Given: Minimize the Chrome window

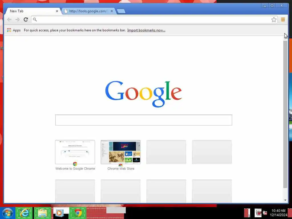Looking at the screenshot, I should click(x=265, y=6).
